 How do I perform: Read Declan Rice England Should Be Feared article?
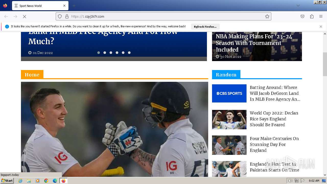coord(274,119)
